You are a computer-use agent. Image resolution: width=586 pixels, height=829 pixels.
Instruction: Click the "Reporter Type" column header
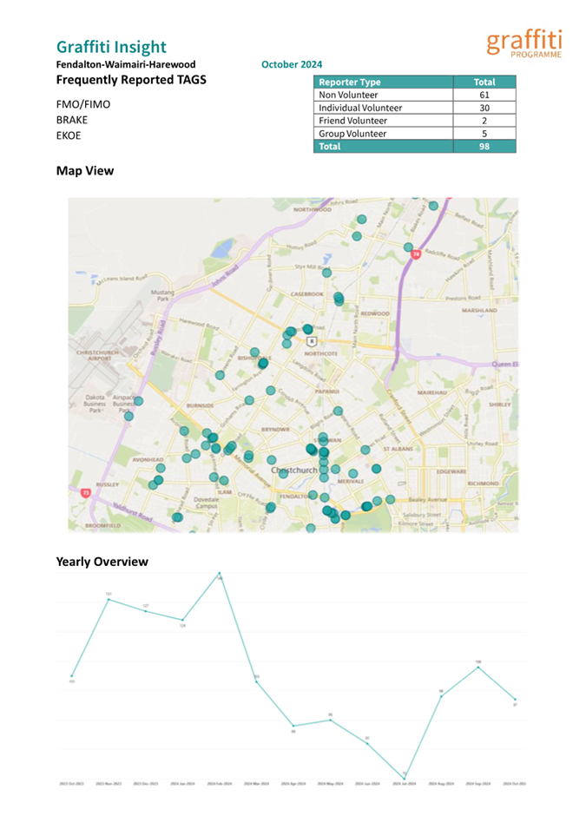coord(384,82)
